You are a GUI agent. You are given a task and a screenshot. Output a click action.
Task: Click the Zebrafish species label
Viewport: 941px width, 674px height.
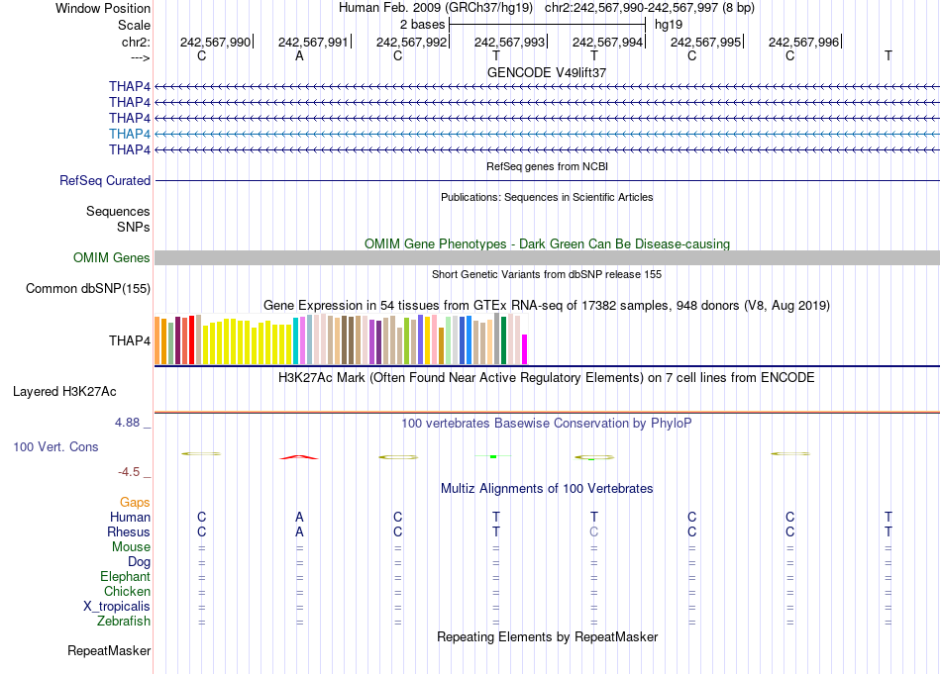point(124,622)
